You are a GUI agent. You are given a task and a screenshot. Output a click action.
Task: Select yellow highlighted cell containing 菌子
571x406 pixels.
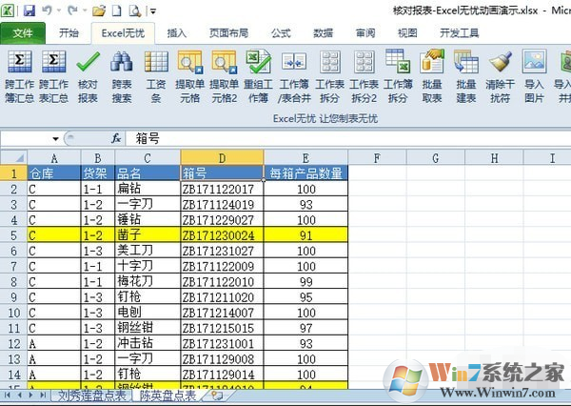tap(147, 233)
